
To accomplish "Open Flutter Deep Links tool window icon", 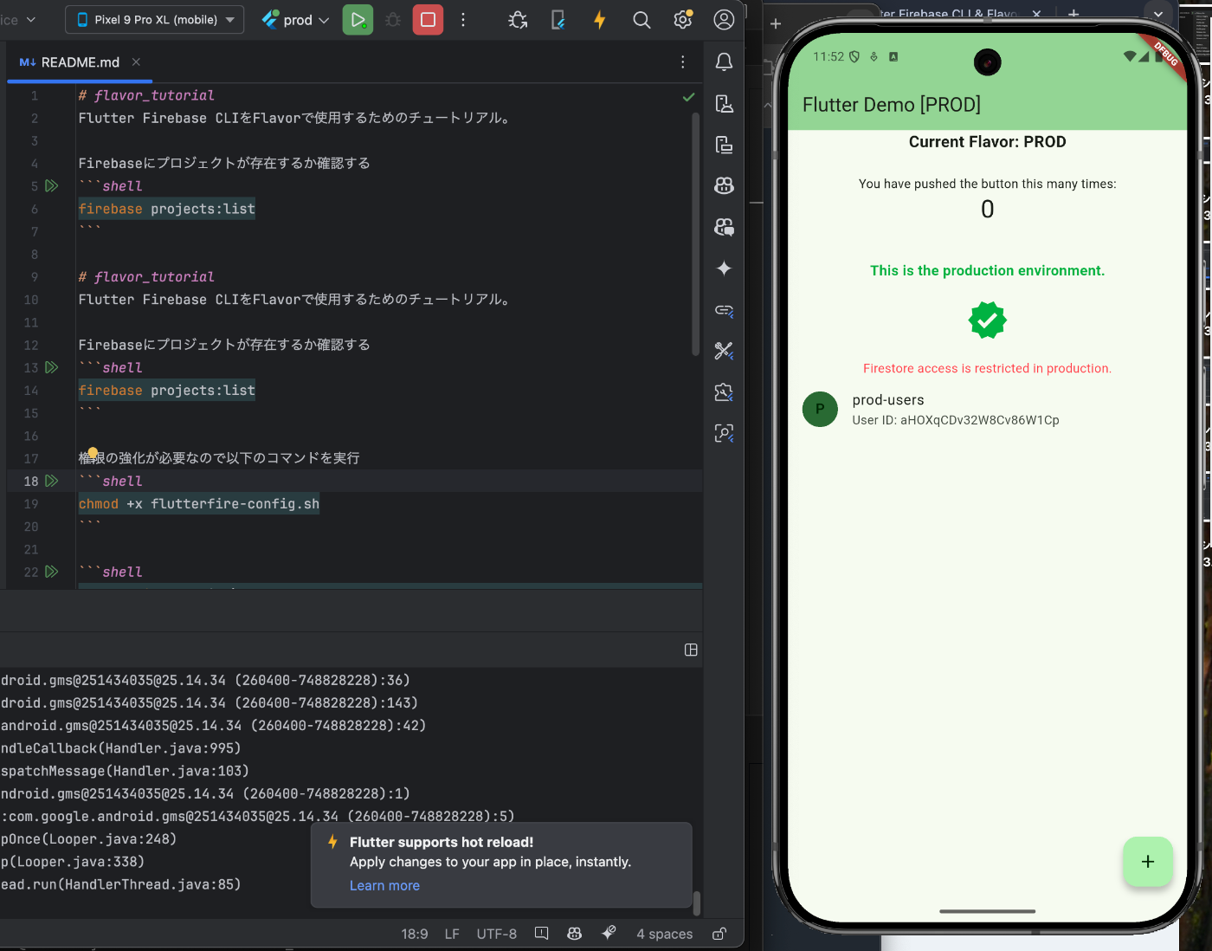I will tap(724, 310).
